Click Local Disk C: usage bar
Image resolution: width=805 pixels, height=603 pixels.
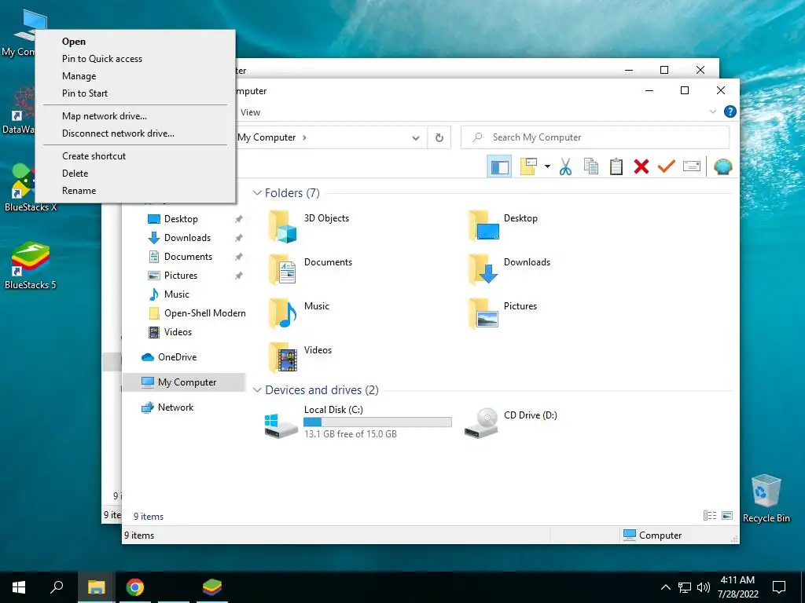tap(377, 422)
